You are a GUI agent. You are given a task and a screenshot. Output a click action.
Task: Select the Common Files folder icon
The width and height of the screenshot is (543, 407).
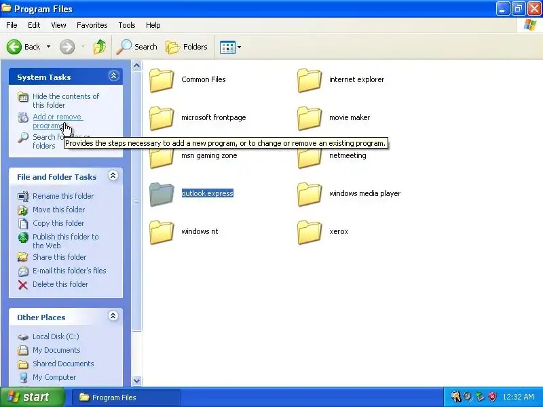(162, 80)
